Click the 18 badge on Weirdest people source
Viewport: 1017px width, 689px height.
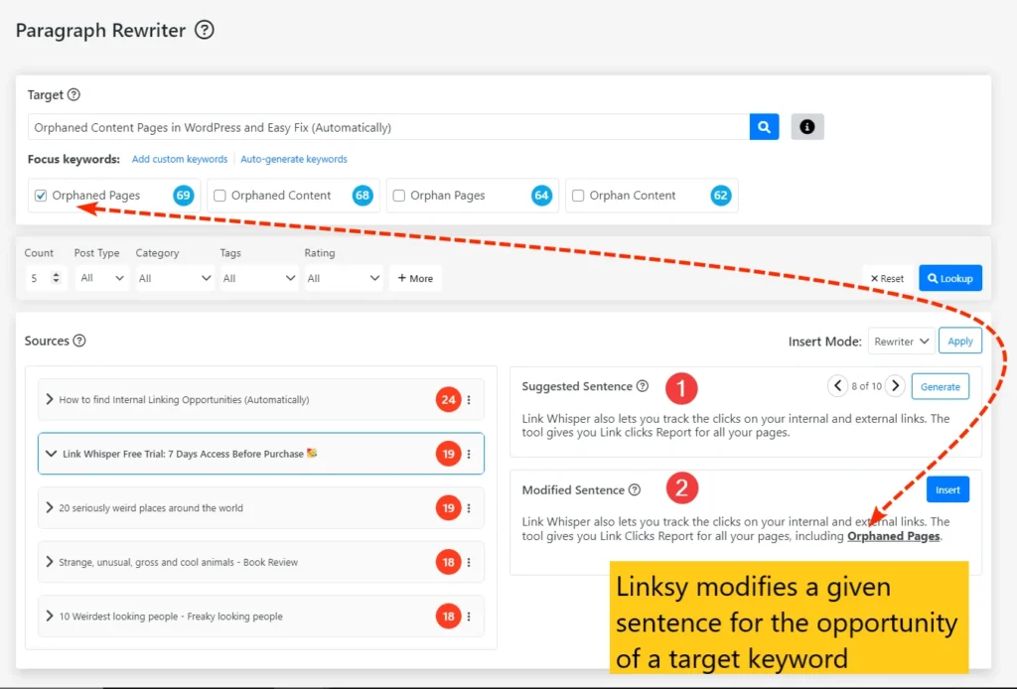coord(448,617)
